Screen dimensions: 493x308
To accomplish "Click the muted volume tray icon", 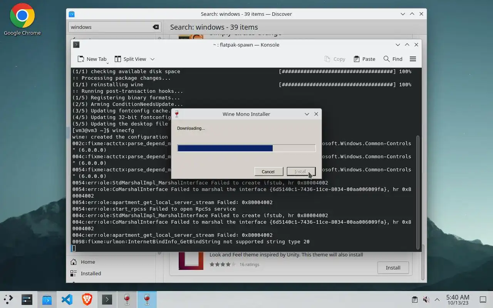I will 426,300.
